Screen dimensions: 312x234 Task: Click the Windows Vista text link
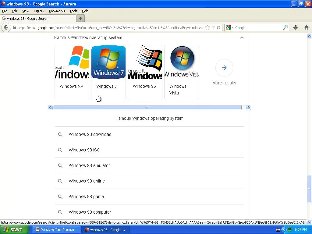[178, 90]
